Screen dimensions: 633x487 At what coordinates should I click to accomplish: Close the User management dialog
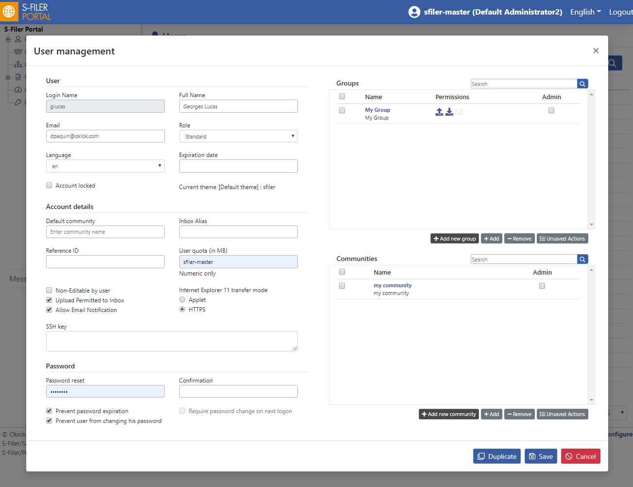point(596,51)
